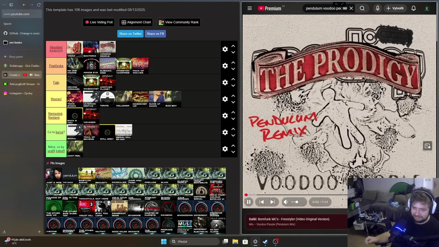
Task: Open File Explorer from taskbar
Action: point(235,242)
